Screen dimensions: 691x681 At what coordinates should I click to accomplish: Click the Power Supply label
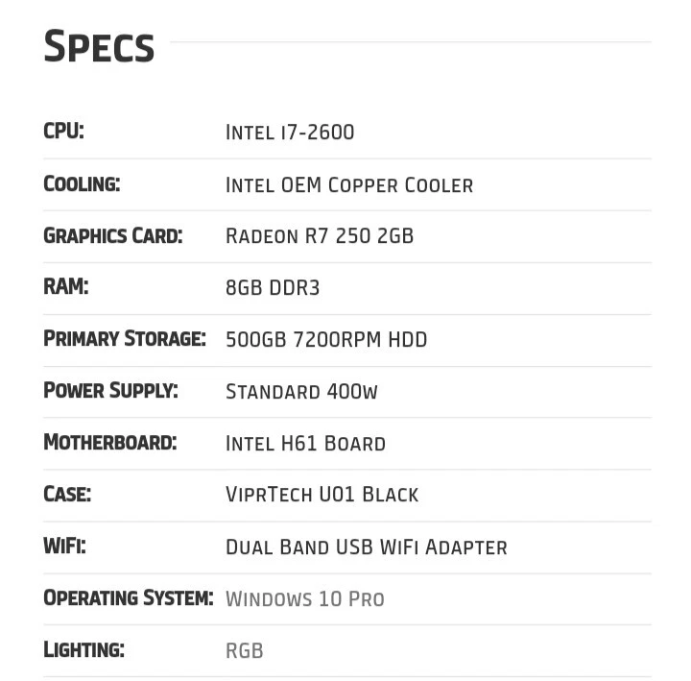pos(110,391)
